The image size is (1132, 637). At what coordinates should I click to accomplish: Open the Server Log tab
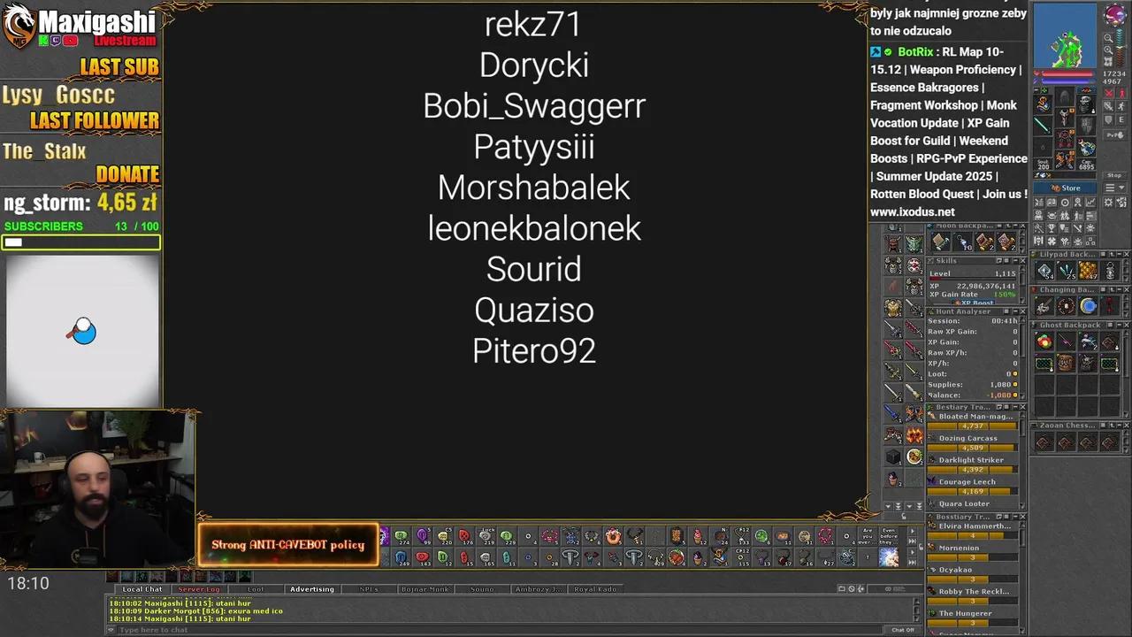coord(199,589)
